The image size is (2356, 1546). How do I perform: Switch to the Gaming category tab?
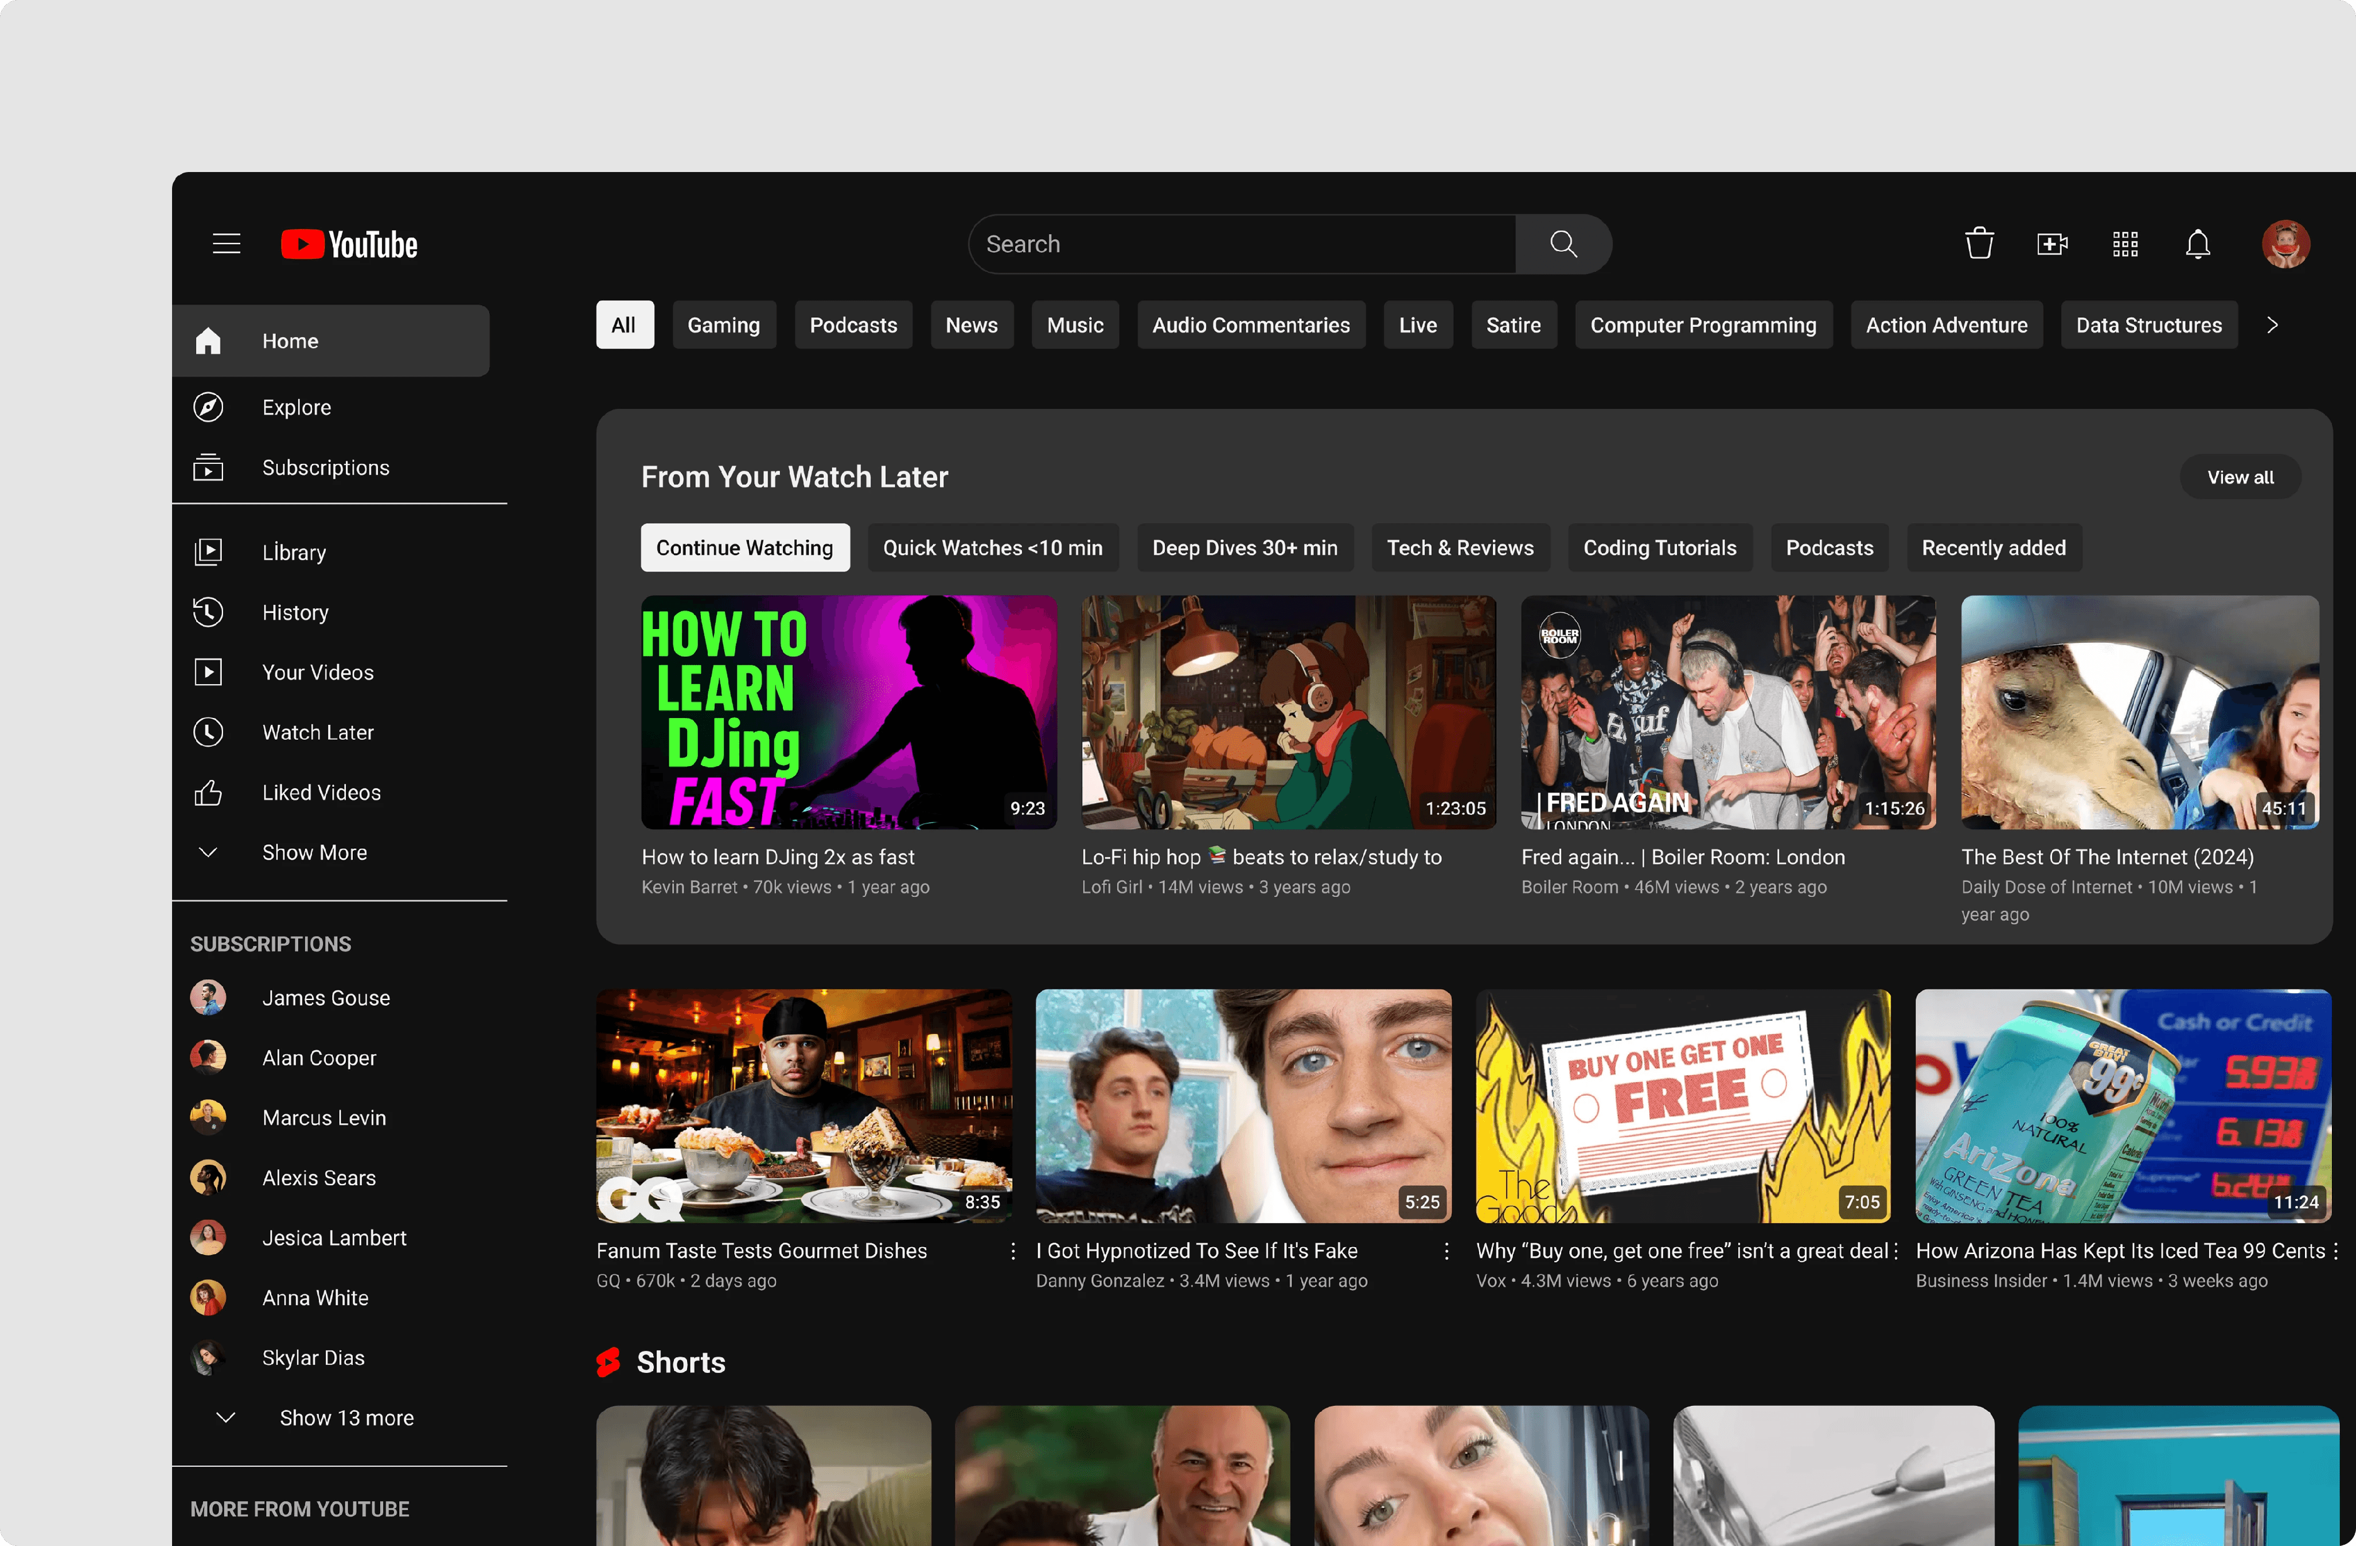click(723, 325)
